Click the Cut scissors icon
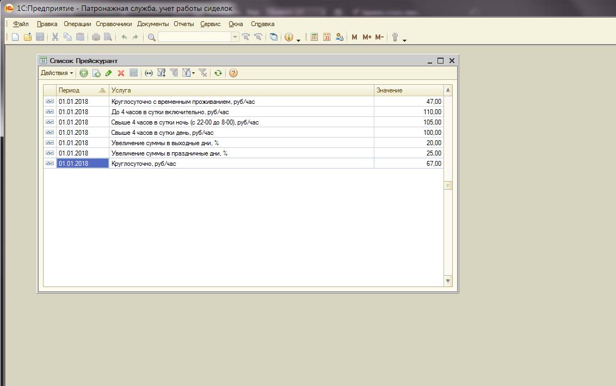The height and width of the screenshot is (386, 616). 55,38
